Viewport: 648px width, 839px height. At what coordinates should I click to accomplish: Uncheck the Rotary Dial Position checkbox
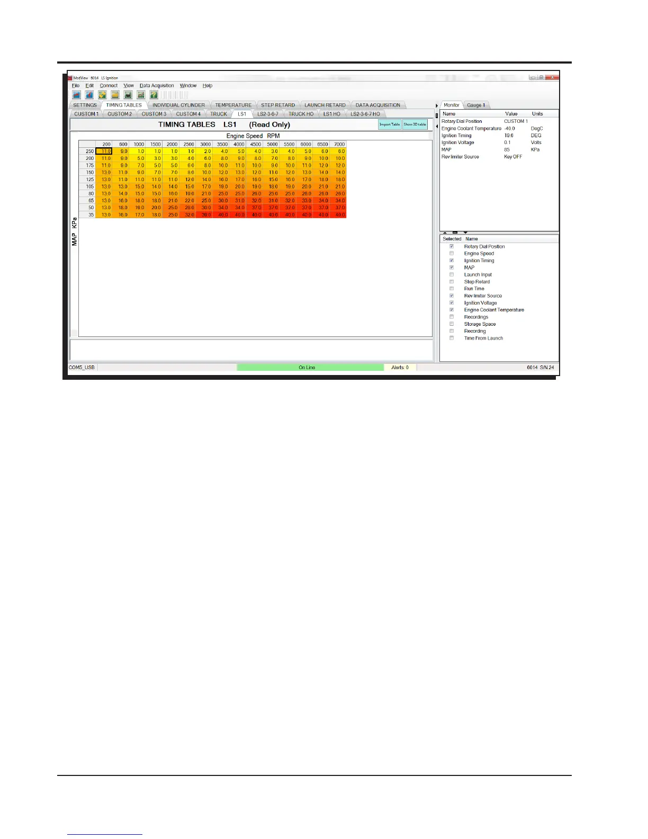tap(452, 246)
